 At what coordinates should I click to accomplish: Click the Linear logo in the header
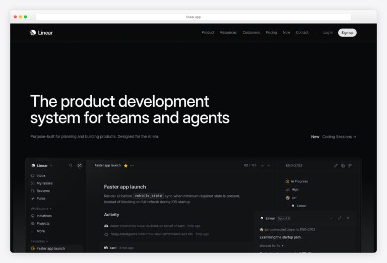point(41,33)
